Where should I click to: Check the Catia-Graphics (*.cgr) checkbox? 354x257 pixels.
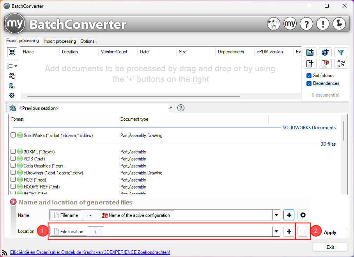tap(13, 165)
